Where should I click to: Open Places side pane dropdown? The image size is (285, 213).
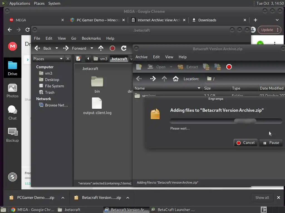click(48, 59)
